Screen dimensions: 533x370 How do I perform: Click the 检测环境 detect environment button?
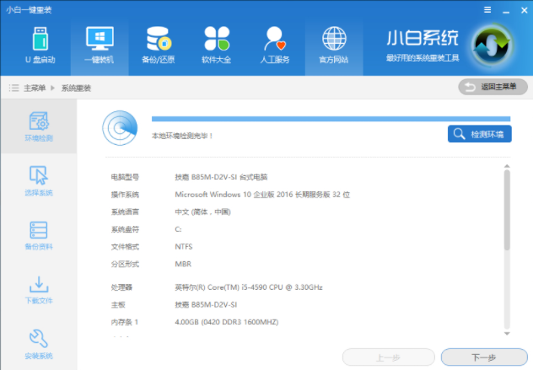coord(479,134)
